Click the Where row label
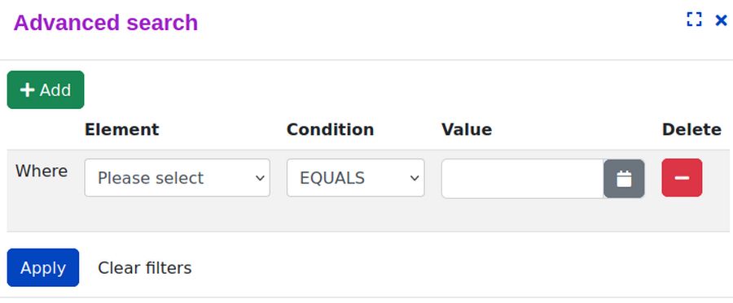733x303 pixels. click(x=42, y=171)
